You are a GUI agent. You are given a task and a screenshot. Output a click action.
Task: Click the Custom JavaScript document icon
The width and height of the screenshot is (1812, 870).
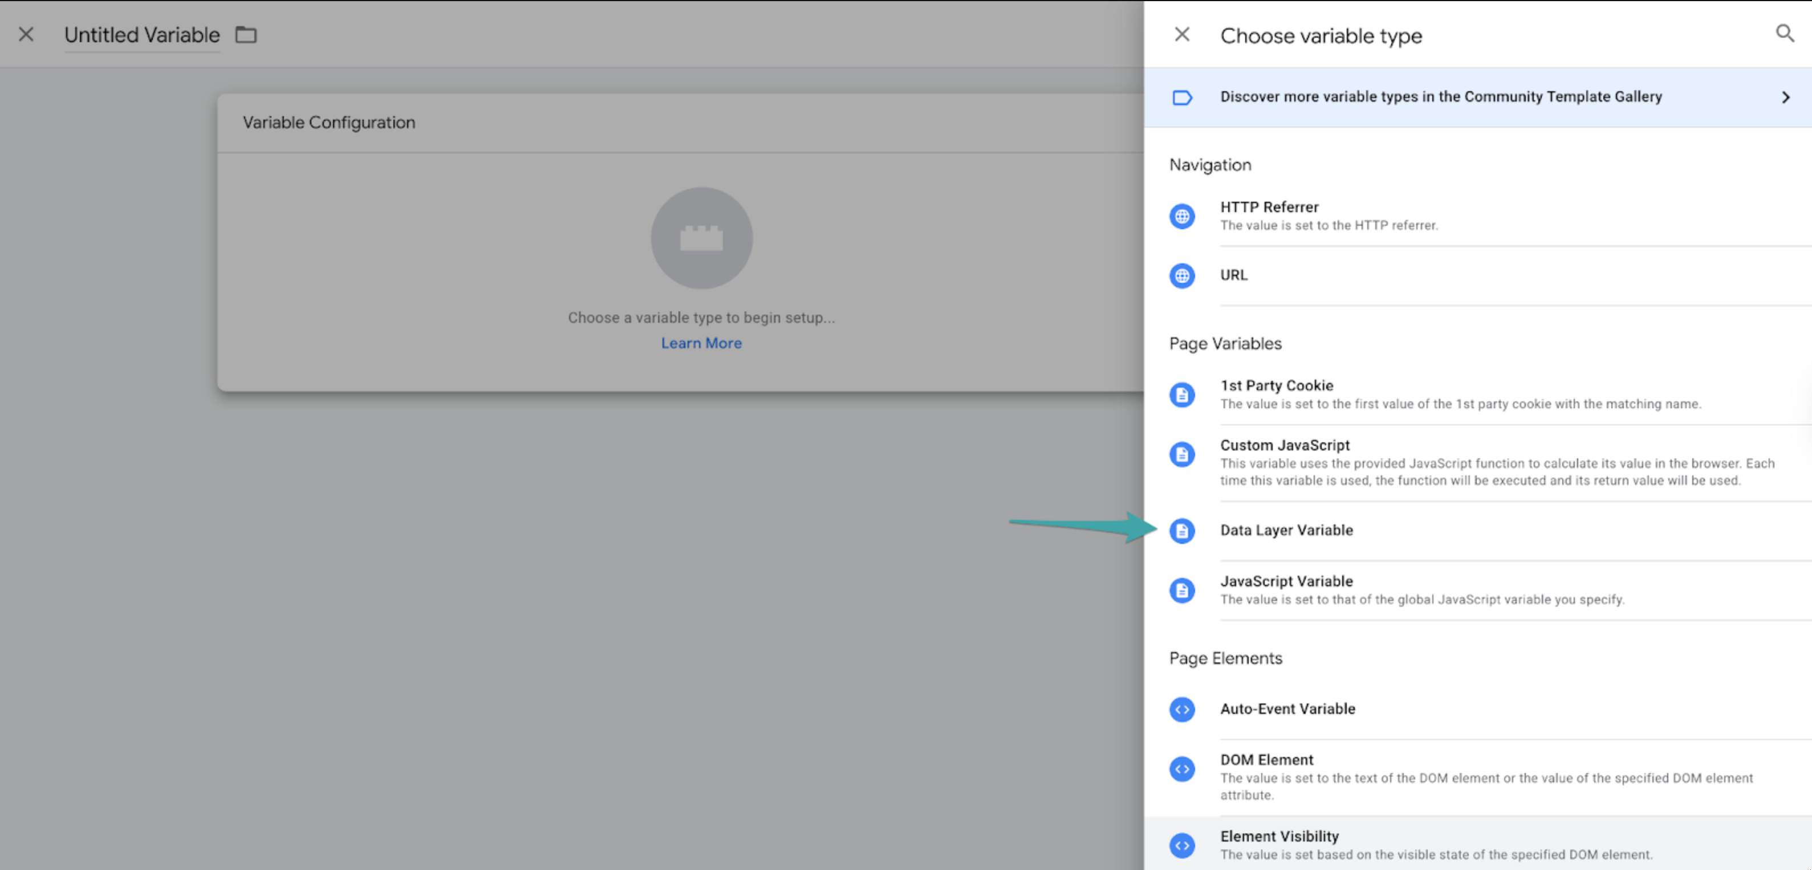tap(1182, 454)
